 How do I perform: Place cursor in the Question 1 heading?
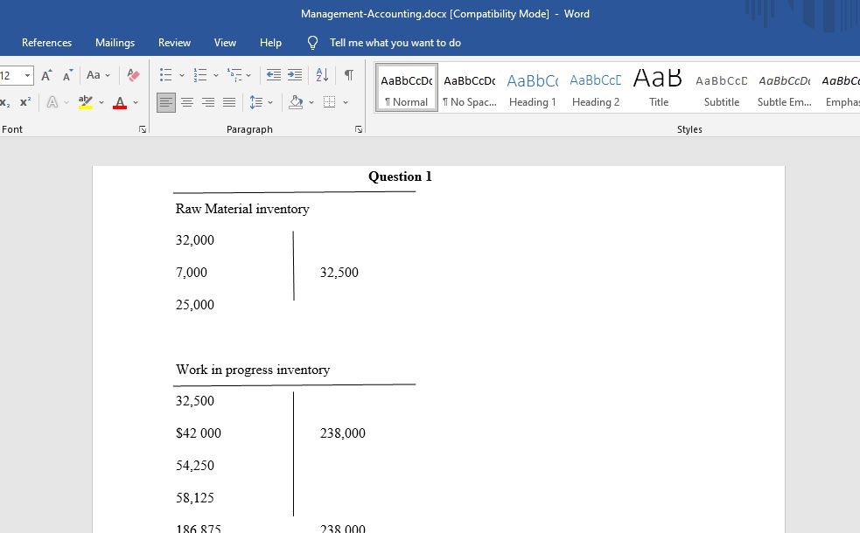[400, 177]
